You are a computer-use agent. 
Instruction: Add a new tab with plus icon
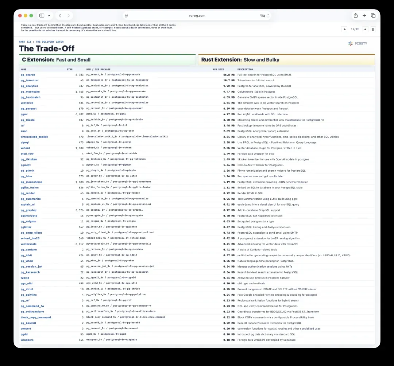tap(364, 16)
